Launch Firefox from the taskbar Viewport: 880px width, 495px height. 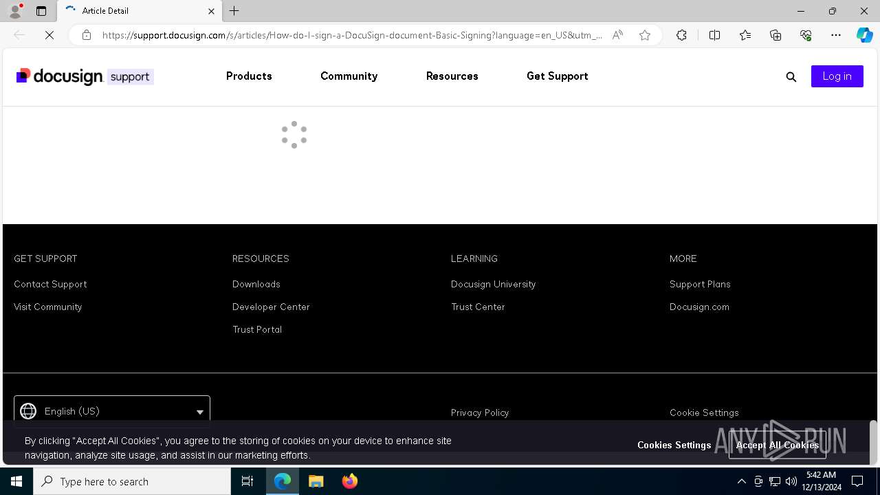tap(350, 481)
